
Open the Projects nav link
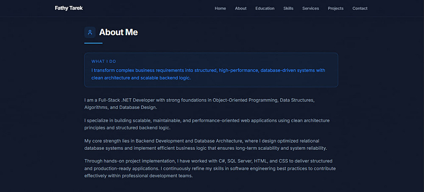pyautogui.click(x=335, y=8)
